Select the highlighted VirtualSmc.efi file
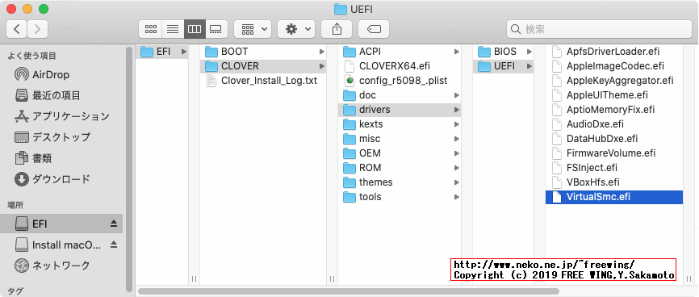The image size is (699, 297). click(614, 197)
